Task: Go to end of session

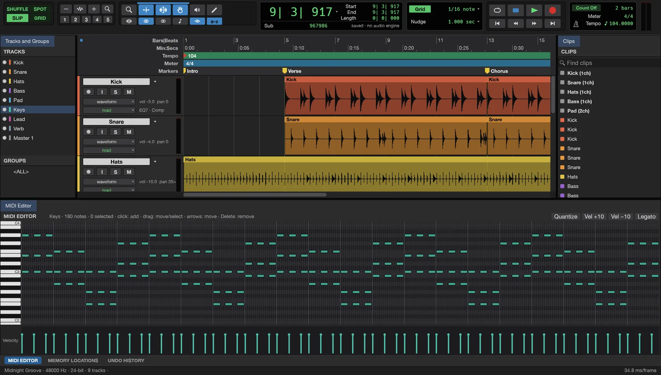Action: tap(553, 24)
